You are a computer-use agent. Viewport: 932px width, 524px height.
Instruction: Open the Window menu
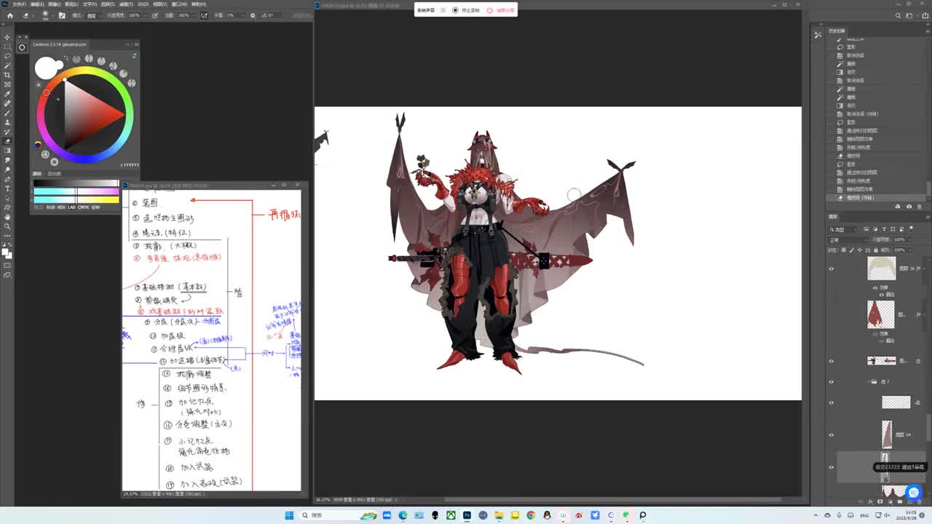coord(179,4)
